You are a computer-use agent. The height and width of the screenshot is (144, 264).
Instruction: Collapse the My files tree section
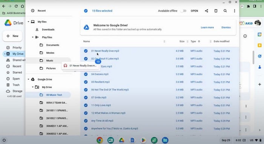click(x=28, y=22)
